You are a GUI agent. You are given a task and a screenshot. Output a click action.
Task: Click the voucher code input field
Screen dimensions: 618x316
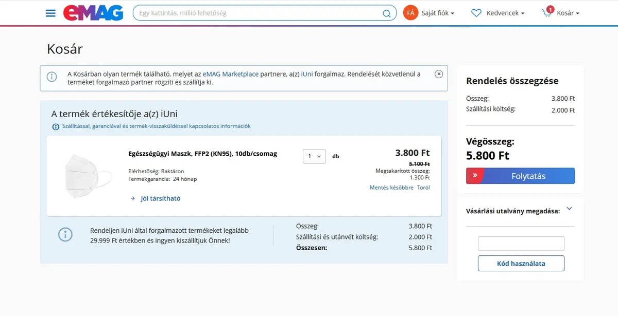[521, 244]
